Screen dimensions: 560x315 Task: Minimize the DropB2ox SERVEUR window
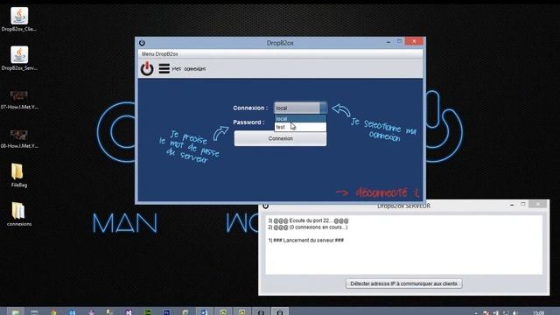tap(512, 205)
